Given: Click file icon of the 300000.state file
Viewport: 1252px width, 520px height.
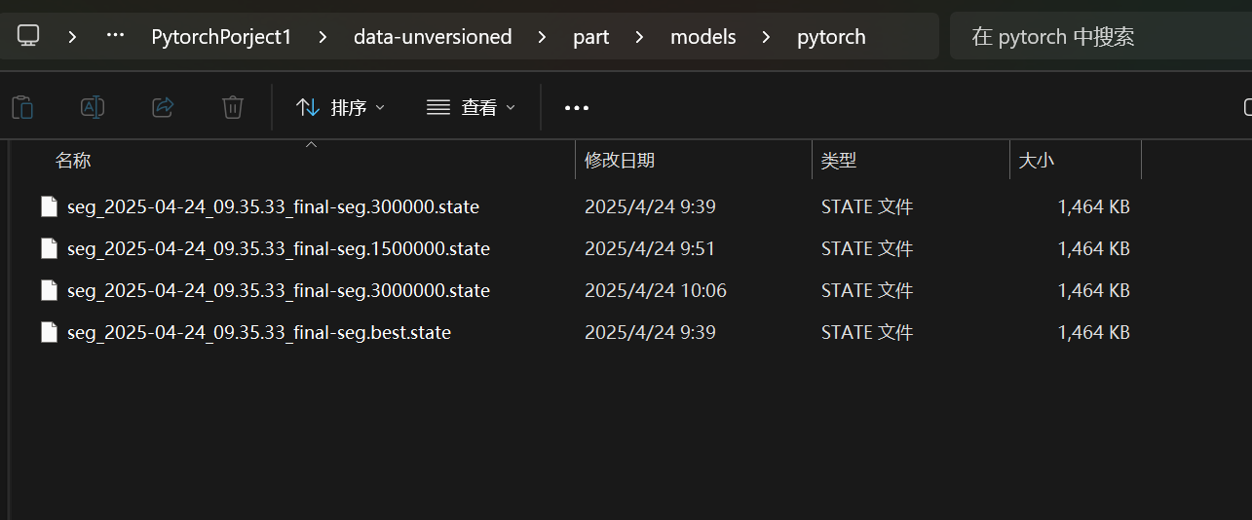Looking at the screenshot, I should (49, 206).
